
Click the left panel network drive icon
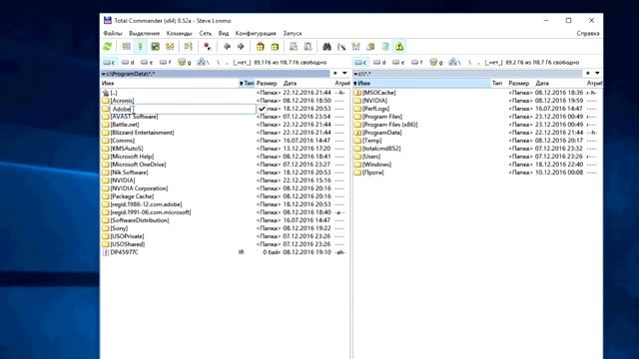tap(203, 62)
